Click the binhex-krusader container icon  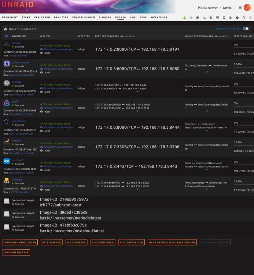(x=7, y=63)
